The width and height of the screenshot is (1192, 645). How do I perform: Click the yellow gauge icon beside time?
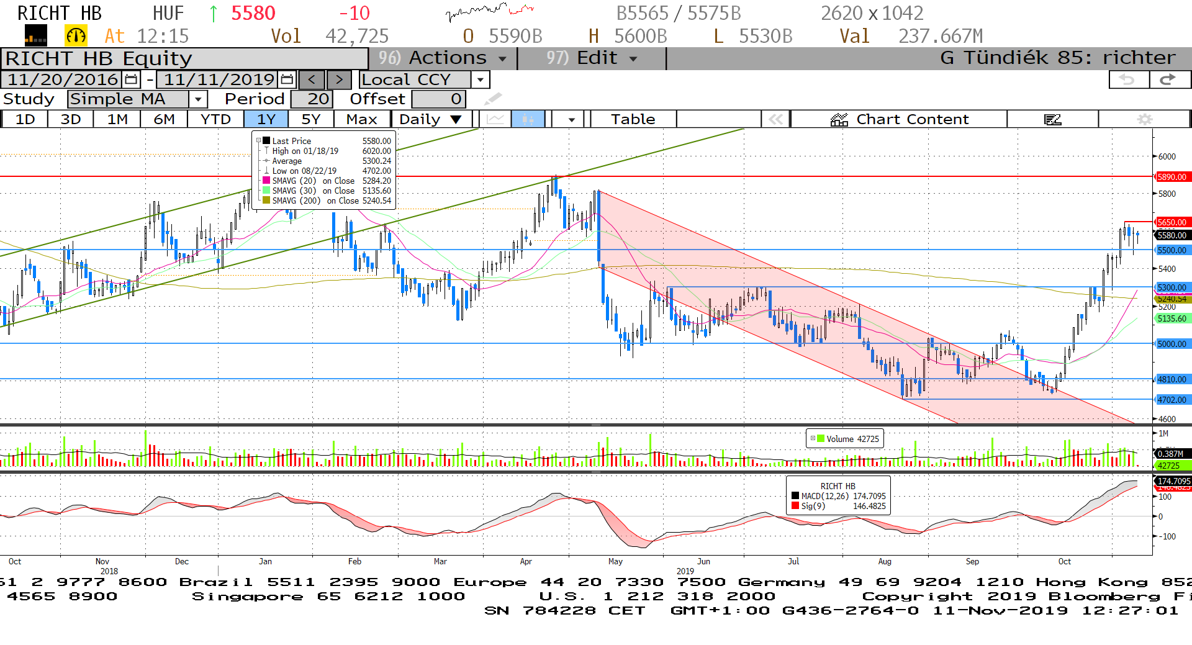point(76,36)
